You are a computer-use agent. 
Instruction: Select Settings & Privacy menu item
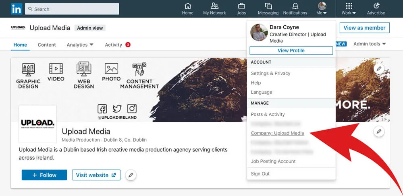click(271, 73)
